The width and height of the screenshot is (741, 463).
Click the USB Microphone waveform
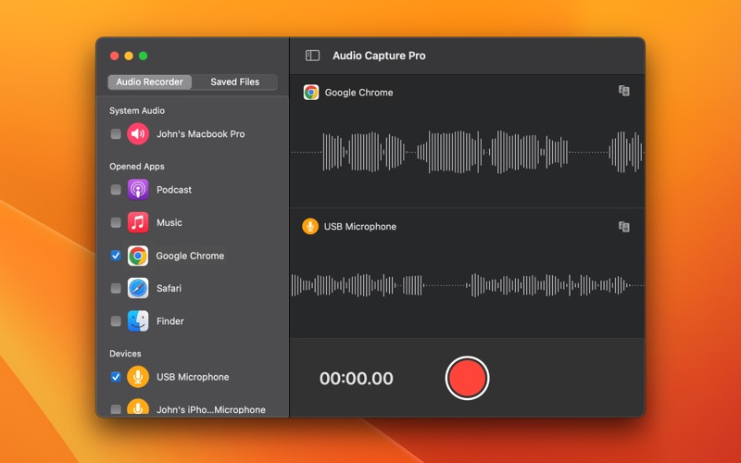pos(468,285)
